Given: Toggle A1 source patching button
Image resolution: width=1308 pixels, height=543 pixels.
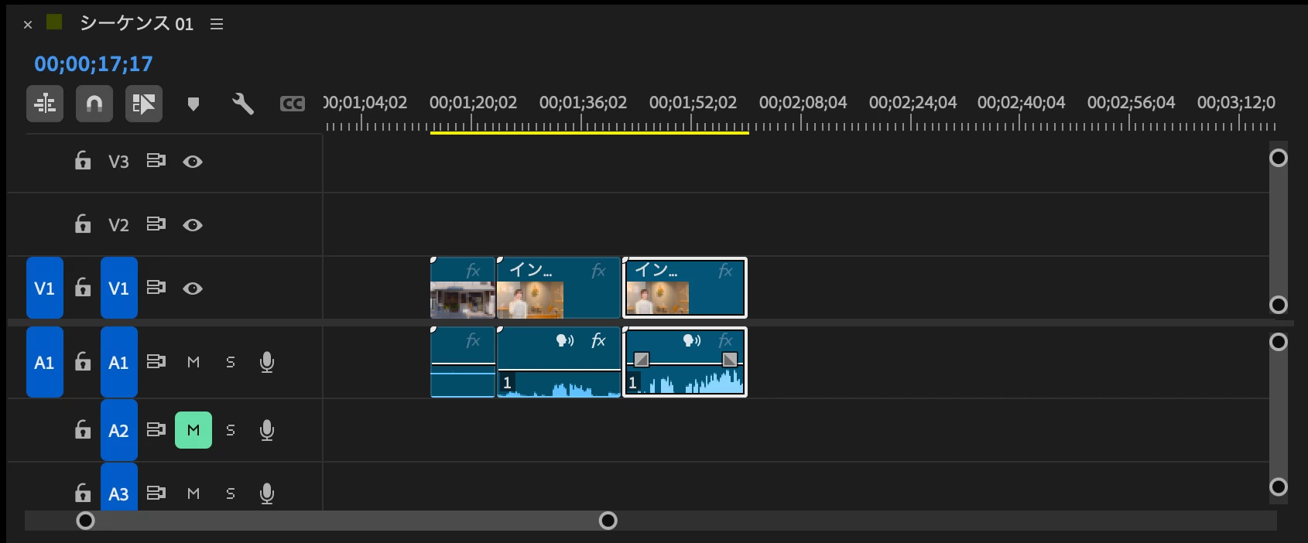Looking at the screenshot, I should (x=45, y=362).
